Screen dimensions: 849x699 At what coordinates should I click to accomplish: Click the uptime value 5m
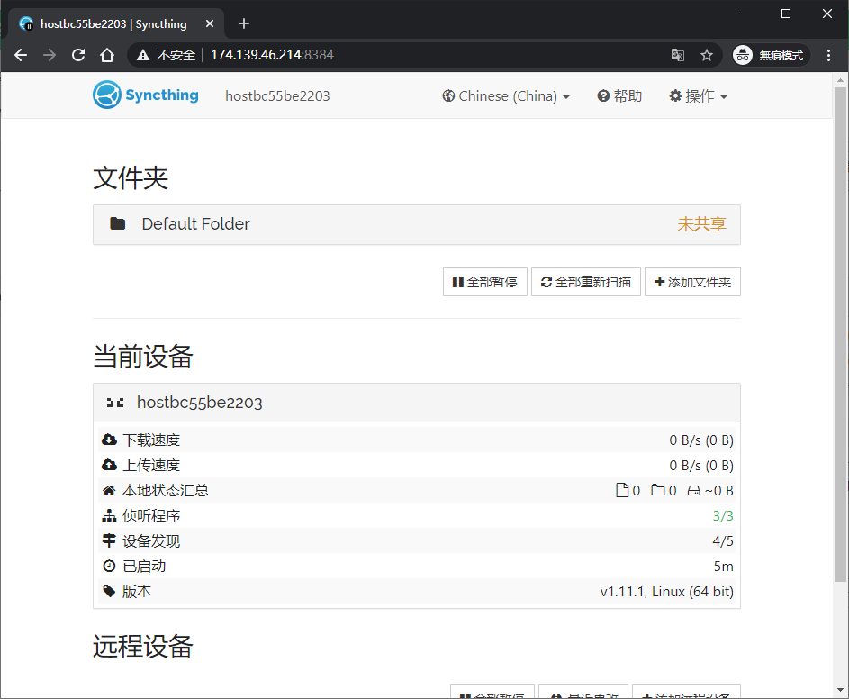(x=723, y=567)
